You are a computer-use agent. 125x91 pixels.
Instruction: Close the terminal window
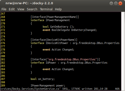coord(120,4)
